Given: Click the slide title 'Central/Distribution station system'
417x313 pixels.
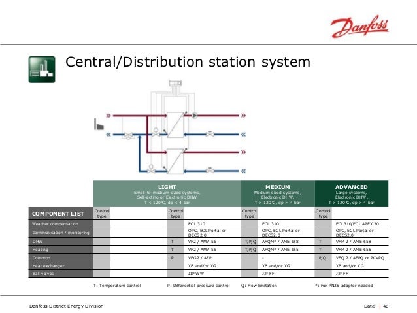Looking at the screenshot, I should tap(188, 62).
